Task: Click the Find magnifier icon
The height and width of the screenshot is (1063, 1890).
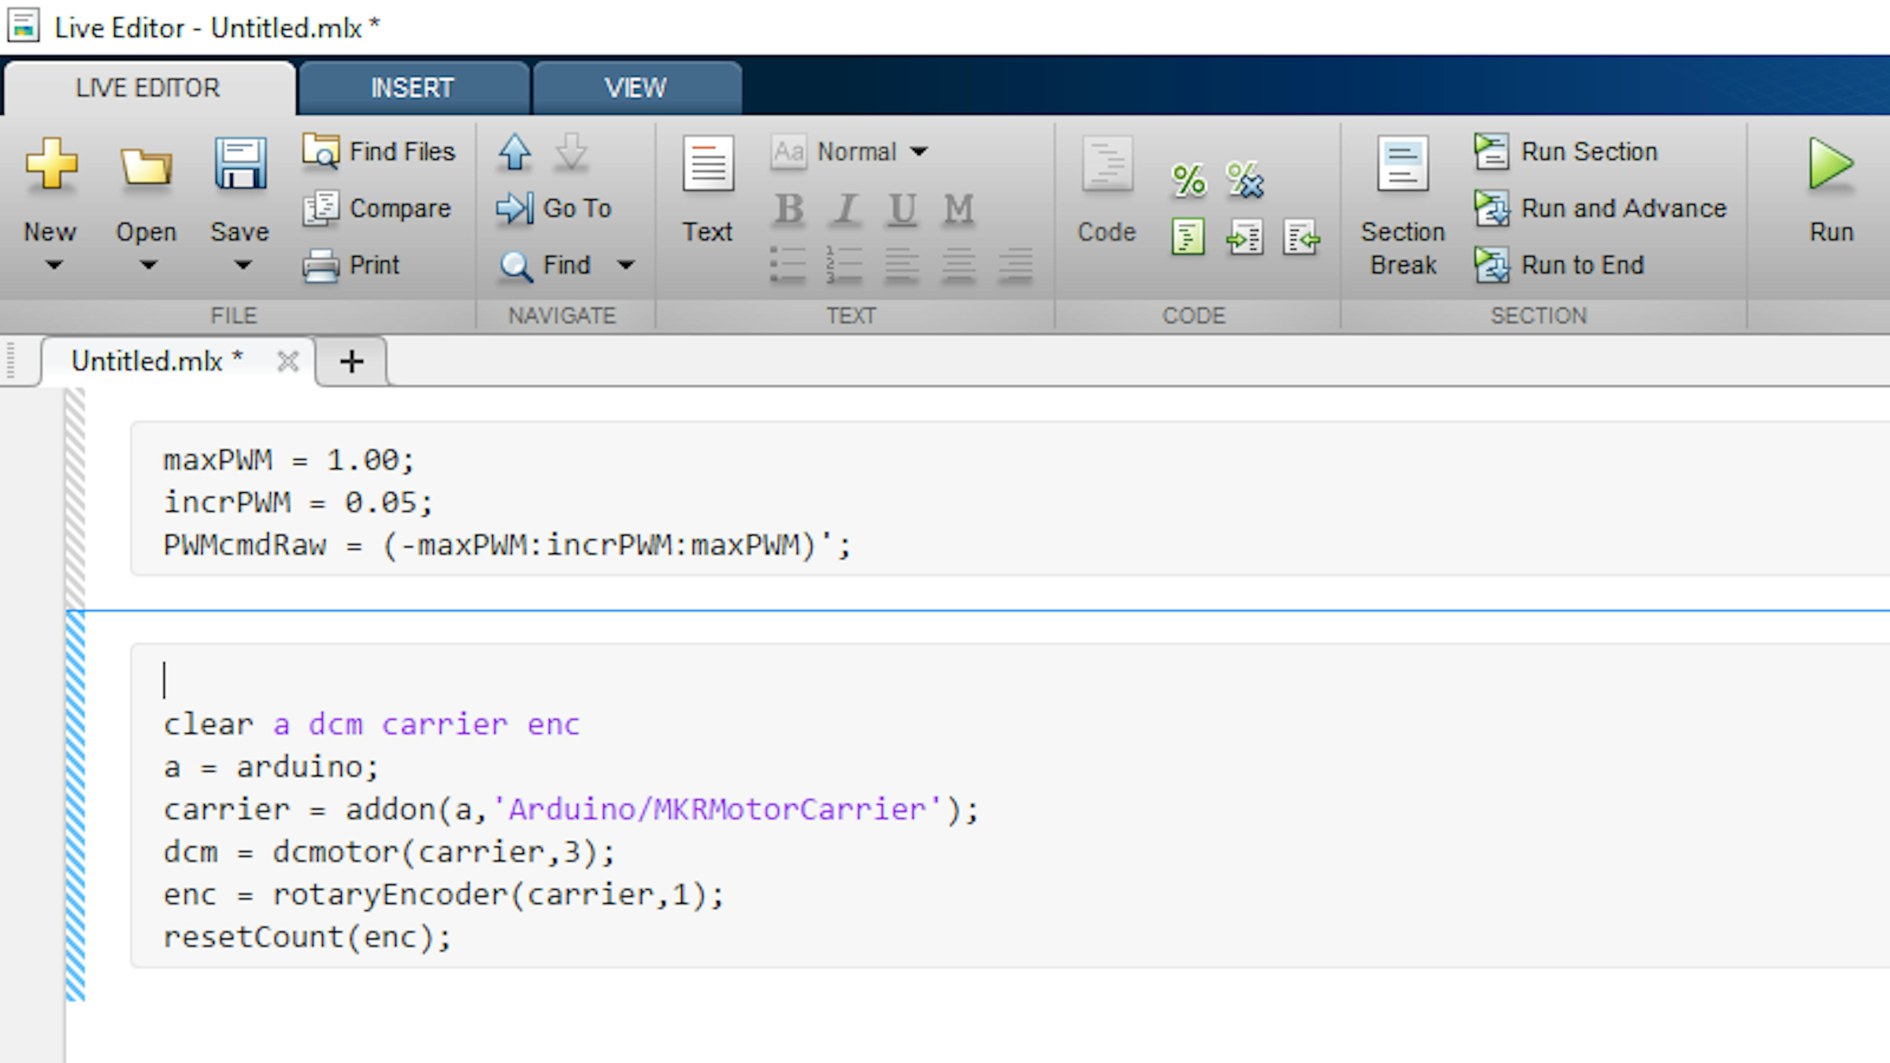Action: [x=516, y=266]
